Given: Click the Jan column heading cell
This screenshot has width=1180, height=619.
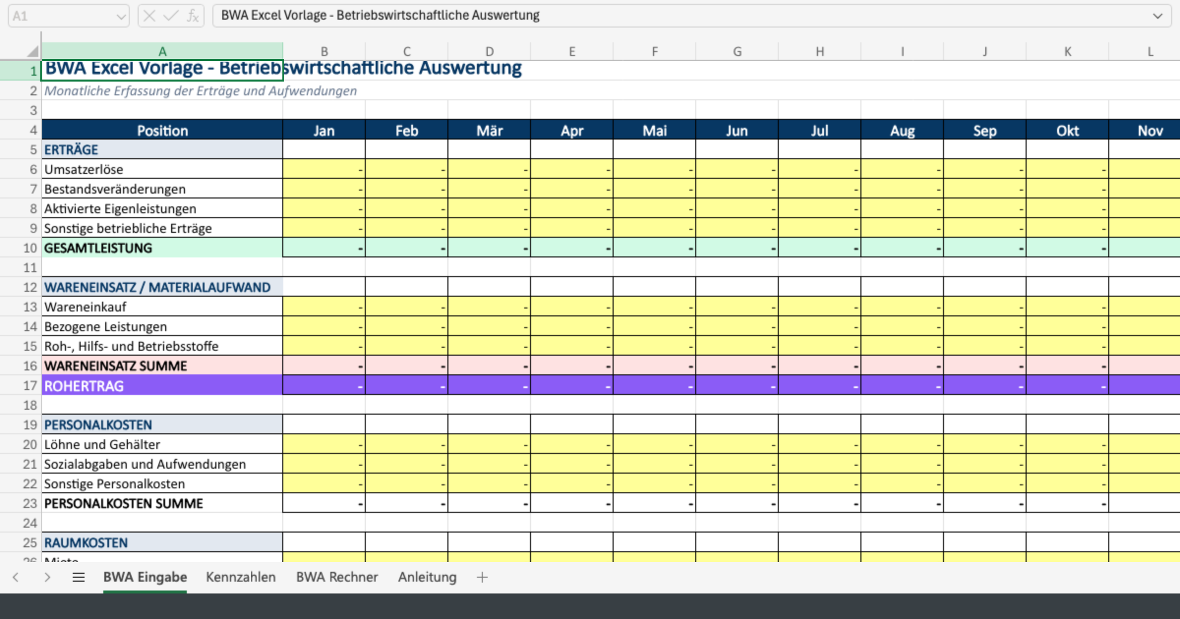Looking at the screenshot, I should click(324, 130).
